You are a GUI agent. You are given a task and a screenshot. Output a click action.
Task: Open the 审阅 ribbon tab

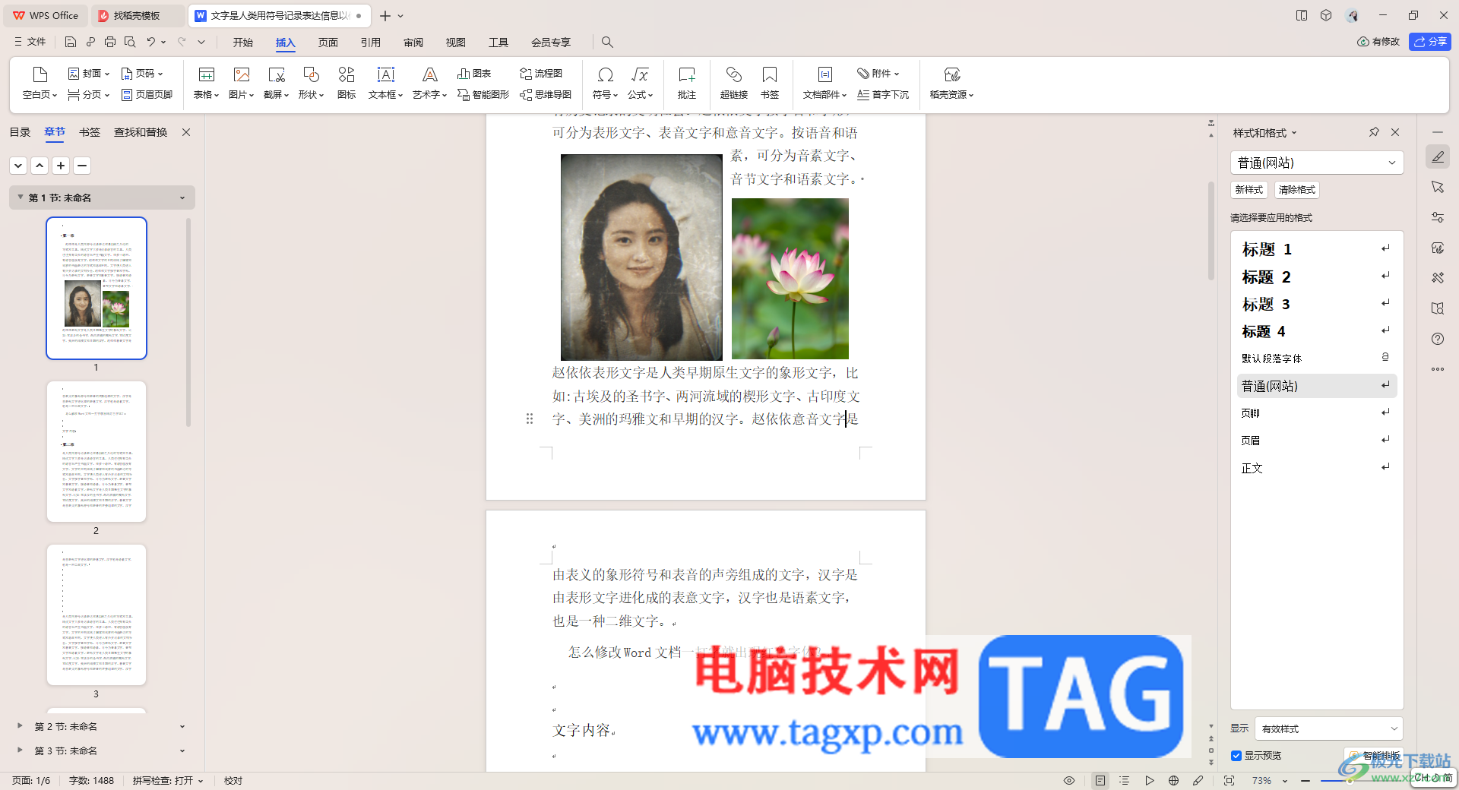413,43
